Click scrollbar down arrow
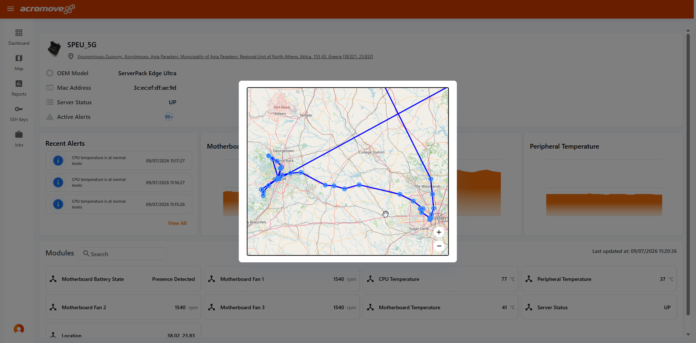Screen dimensions: 696x343 [x=688, y=334]
